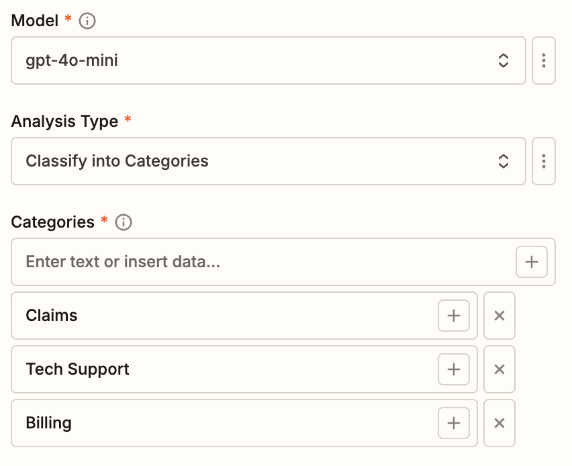572x466 pixels.
Task: Click the info icon beside Categories label
Action: tap(124, 222)
